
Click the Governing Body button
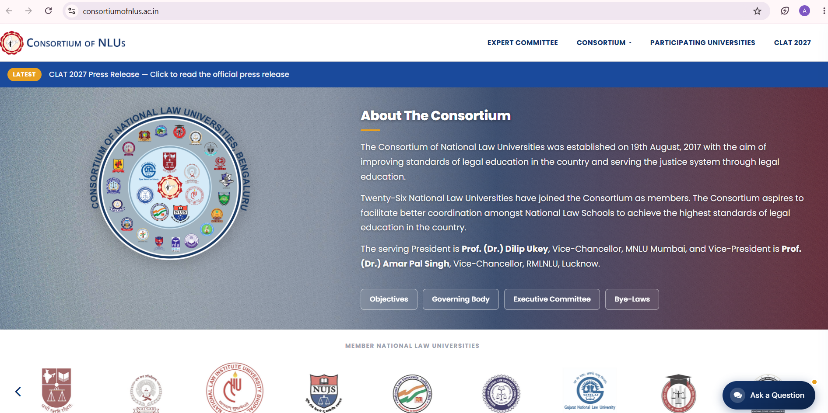(x=461, y=299)
